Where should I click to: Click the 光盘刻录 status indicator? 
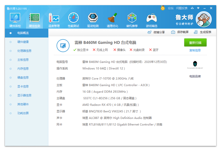(x=137, y=50)
